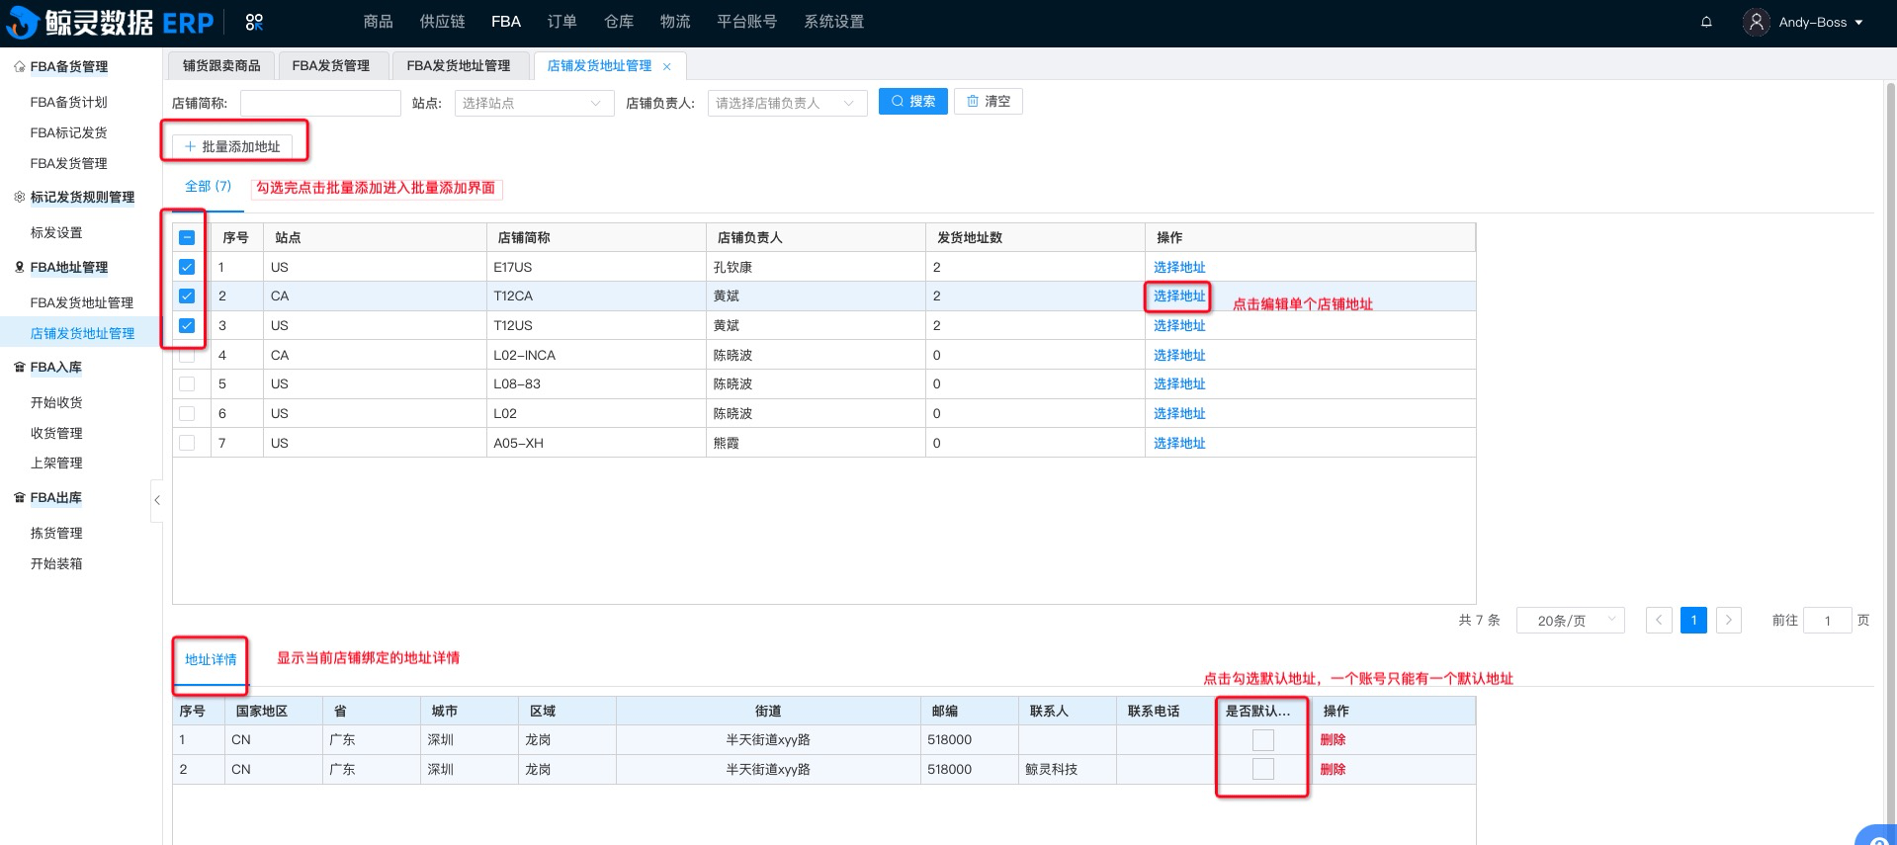Collapse the sidebar with the arrow handle
The width and height of the screenshot is (1897, 845).
[x=156, y=500]
